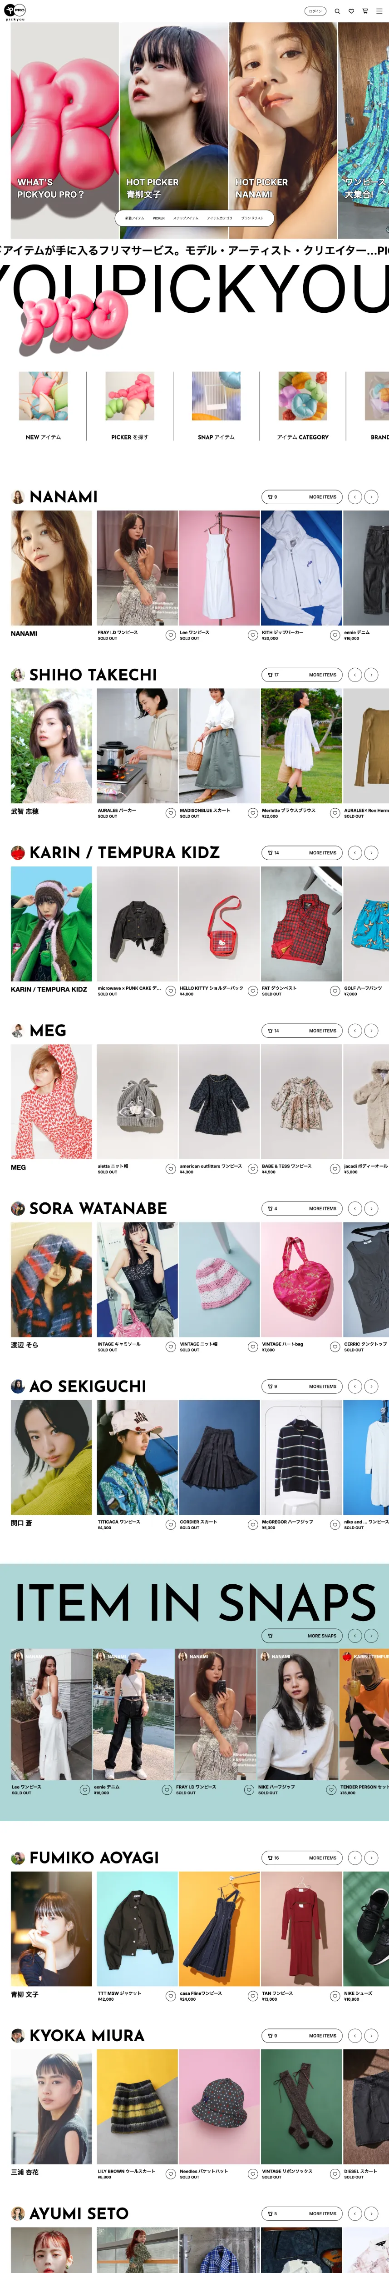
Task: Open the shopping cart icon in header
Action: click(x=365, y=11)
